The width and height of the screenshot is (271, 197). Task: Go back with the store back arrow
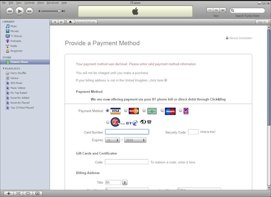pyautogui.click(x=55, y=22)
